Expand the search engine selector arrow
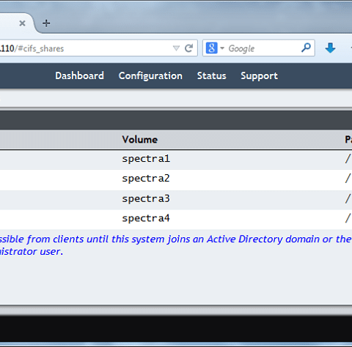This screenshot has height=347, width=352. click(222, 48)
